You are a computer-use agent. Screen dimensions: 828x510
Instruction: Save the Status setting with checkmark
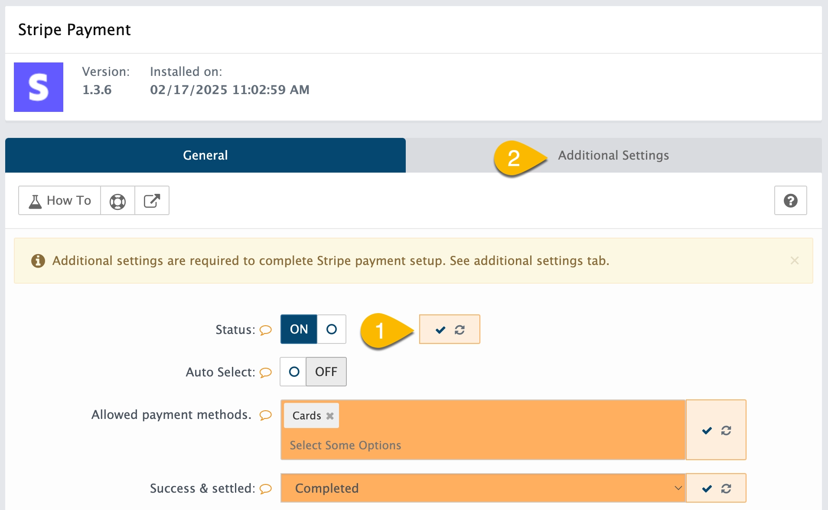(x=440, y=330)
